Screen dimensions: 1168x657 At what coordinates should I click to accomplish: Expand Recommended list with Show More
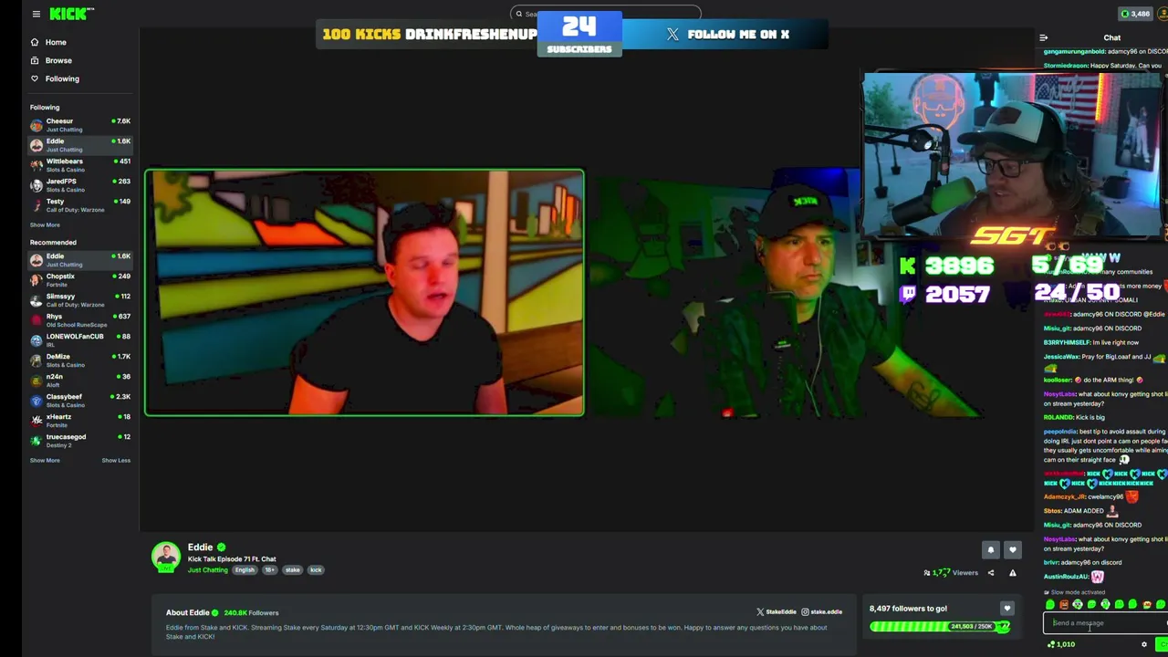(45, 460)
